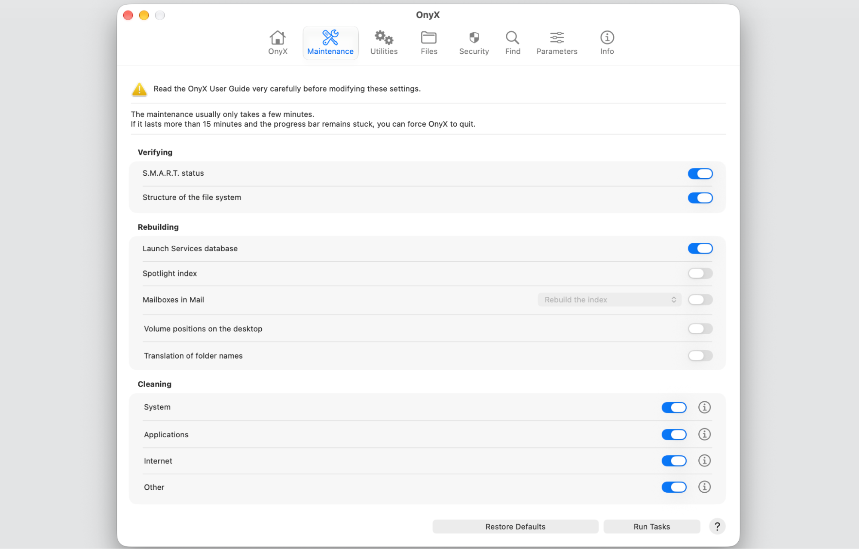Click the yellow warning triangle icon
This screenshot has height=549, width=859.
[x=139, y=89]
